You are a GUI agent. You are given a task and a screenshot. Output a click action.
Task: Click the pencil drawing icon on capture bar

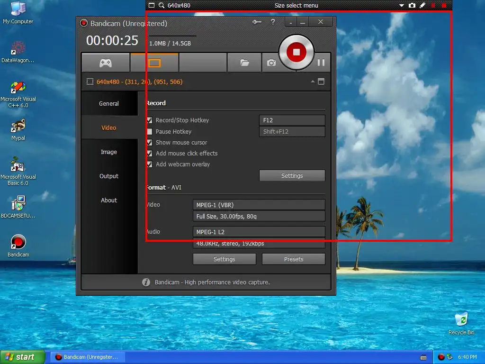tap(422, 5)
